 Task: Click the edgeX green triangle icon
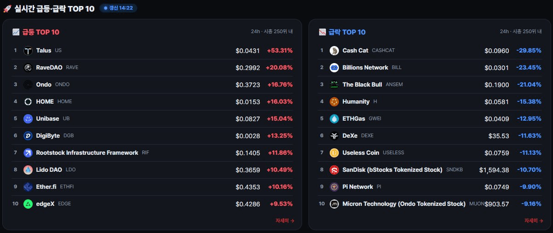(28, 204)
